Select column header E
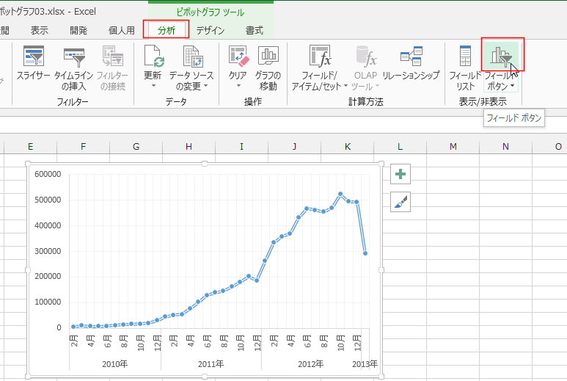This screenshot has height=381, width=567. (x=30, y=147)
